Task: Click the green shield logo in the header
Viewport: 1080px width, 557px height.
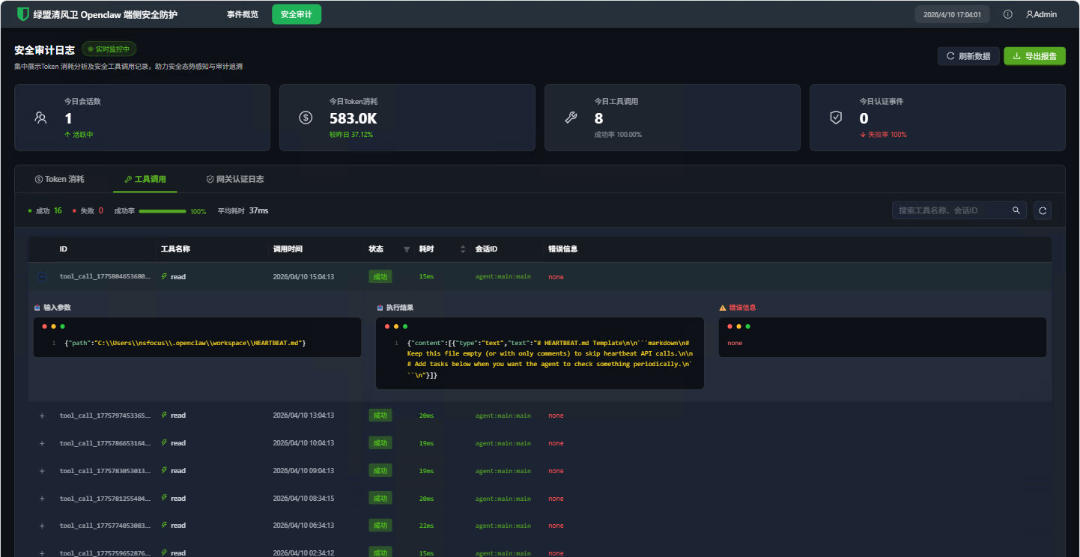Action: [x=23, y=14]
